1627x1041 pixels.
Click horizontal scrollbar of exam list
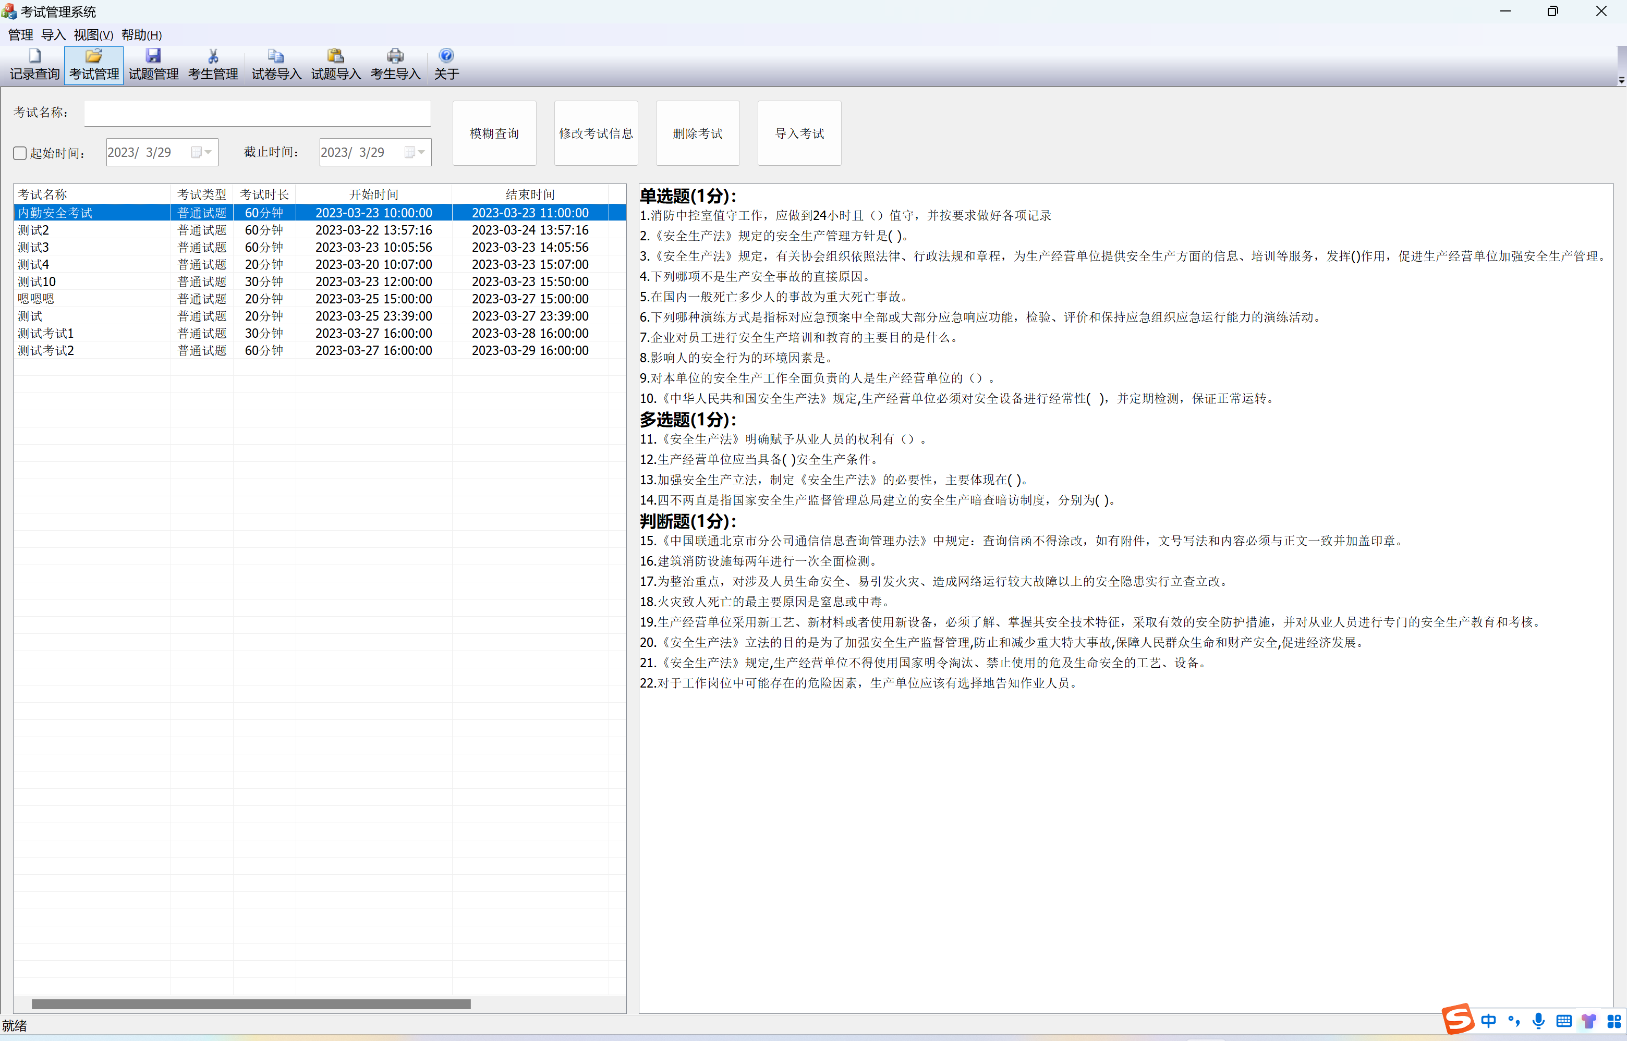[x=251, y=1004]
